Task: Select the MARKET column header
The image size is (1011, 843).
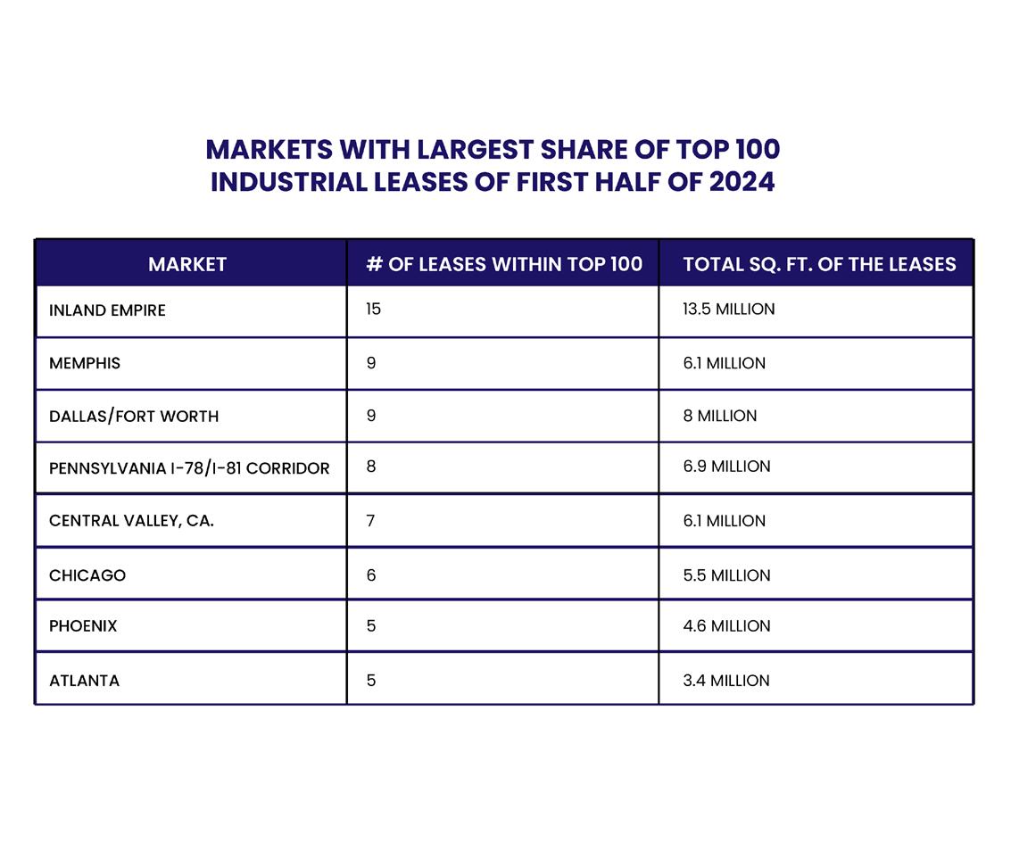Action: [x=187, y=264]
